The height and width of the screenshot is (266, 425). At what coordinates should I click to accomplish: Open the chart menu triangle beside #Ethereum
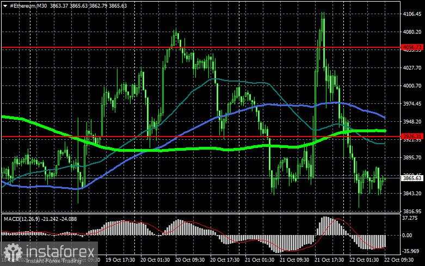5,5
